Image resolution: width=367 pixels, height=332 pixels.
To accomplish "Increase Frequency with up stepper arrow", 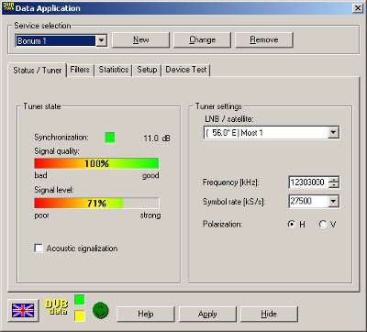I will click(x=334, y=180).
